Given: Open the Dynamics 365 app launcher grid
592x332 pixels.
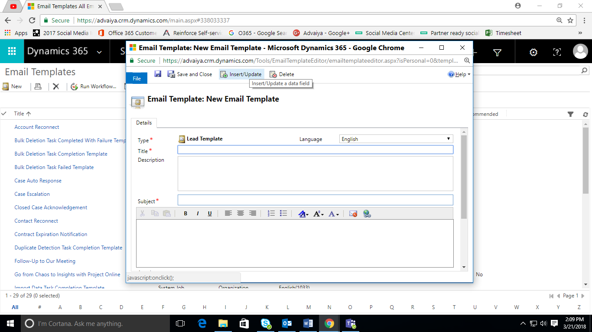Looking at the screenshot, I should tap(12, 51).
